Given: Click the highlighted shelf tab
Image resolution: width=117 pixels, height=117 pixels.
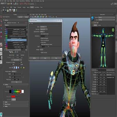Looking at the screenshot, I should click(x=32, y=7).
